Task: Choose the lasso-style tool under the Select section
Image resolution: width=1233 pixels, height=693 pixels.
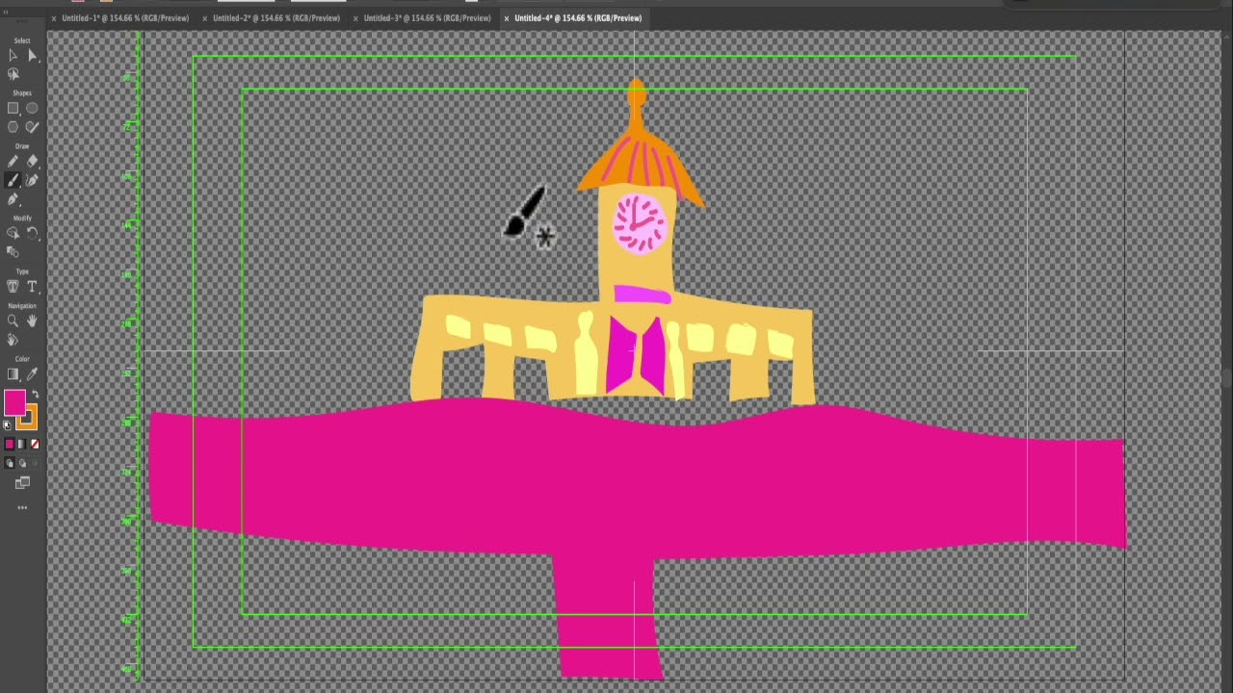Action: pyautogui.click(x=13, y=74)
